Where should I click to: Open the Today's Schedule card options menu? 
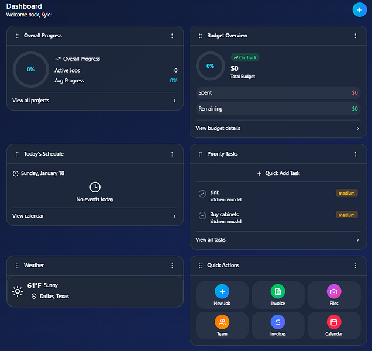click(172, 154)
